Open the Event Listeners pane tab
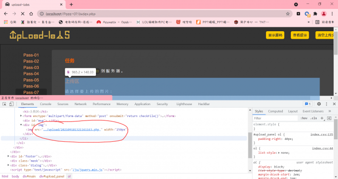 tap(313, 111)
